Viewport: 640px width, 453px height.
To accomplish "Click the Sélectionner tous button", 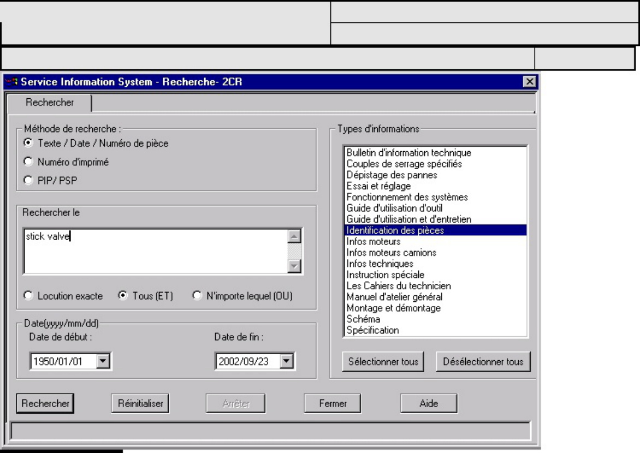I will coord(383,362).
